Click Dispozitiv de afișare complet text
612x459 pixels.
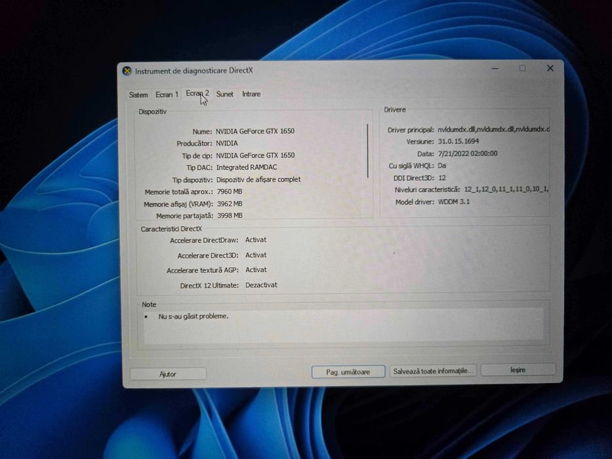pyautogui.click(x=258, y=180)
